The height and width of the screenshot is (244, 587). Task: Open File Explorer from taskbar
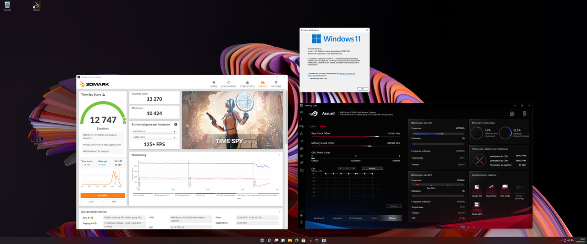click(290, 240)
